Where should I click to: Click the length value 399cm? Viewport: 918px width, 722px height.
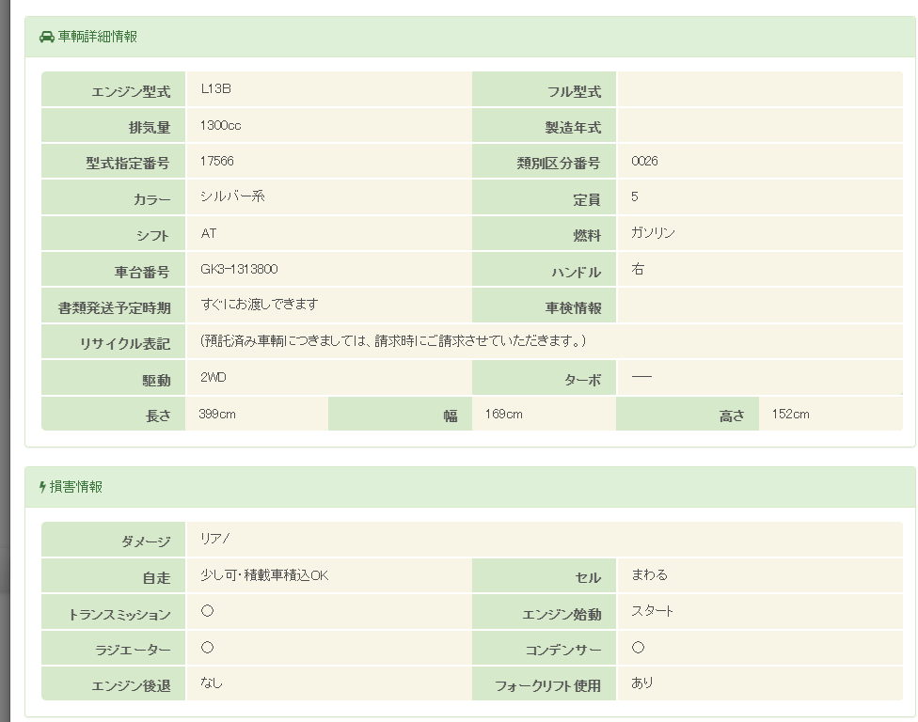217,414
